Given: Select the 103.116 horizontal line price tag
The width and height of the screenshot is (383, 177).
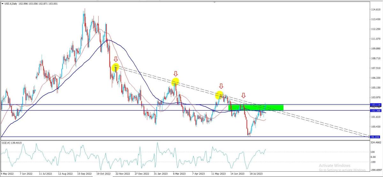Looking at the screenshot, I should click(x=375, y=105).
